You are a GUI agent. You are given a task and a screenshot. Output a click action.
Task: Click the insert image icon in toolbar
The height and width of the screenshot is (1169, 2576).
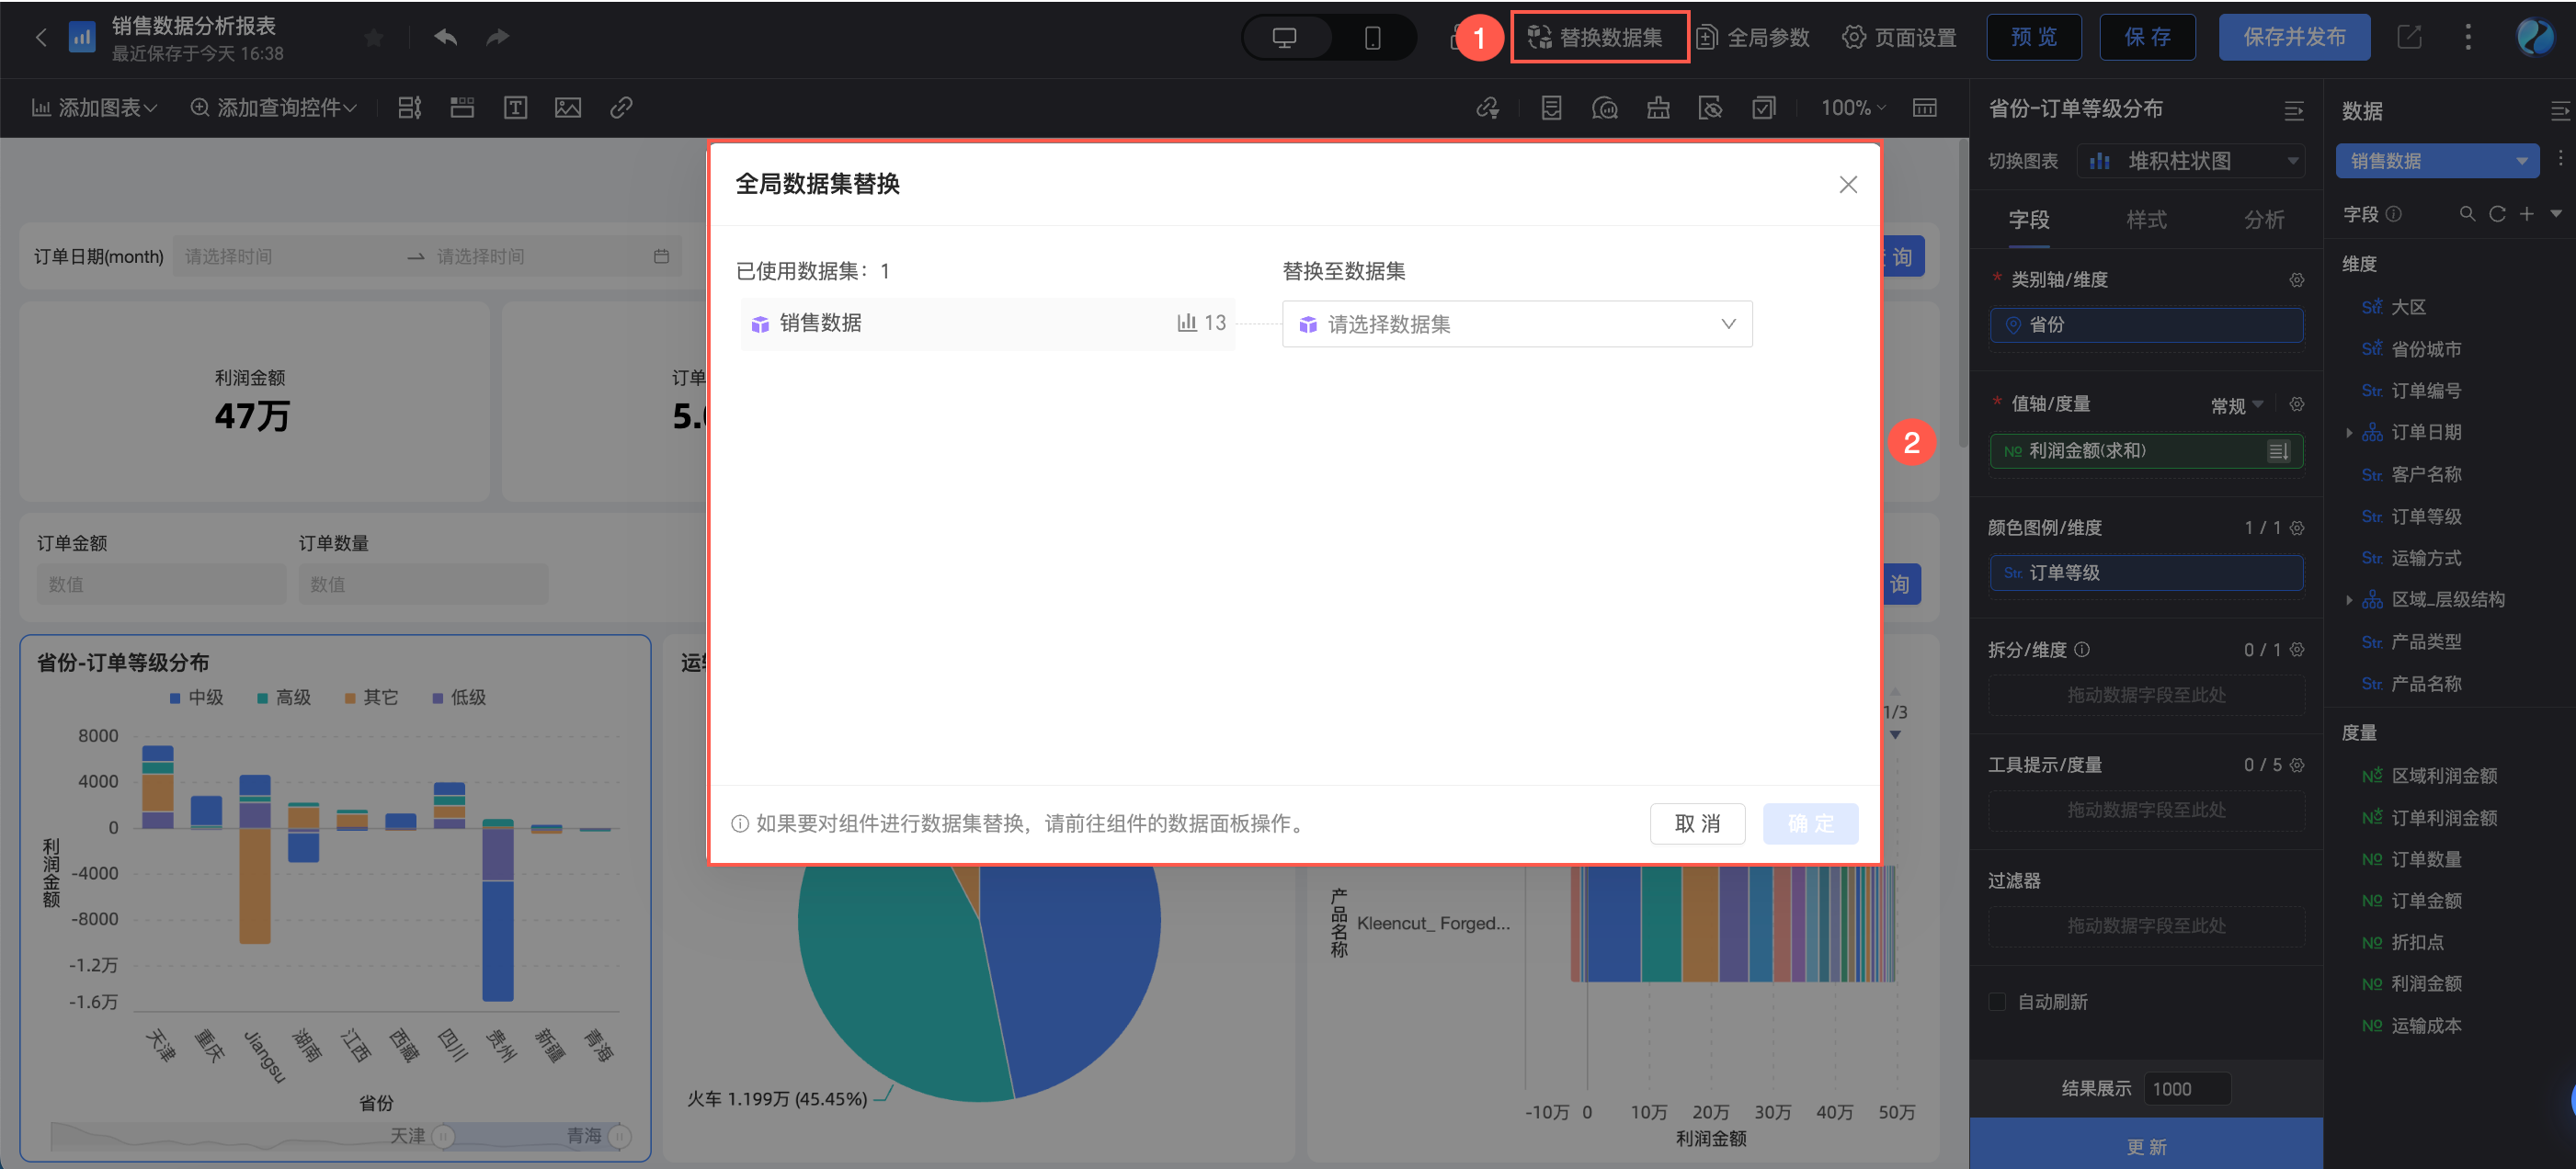567,108
